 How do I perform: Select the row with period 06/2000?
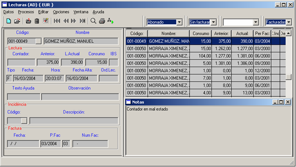pos(206,56)
